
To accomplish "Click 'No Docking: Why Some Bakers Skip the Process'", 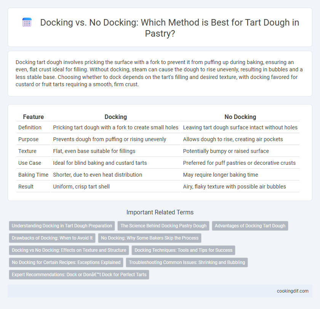I will (150, 238).
